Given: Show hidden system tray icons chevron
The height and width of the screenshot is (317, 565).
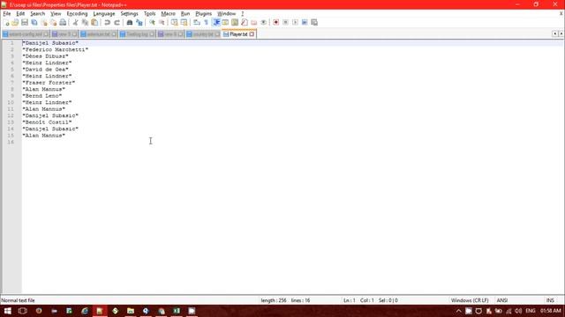Looking at the screenshot, I should pyautogui.click(x=458, y=311).
